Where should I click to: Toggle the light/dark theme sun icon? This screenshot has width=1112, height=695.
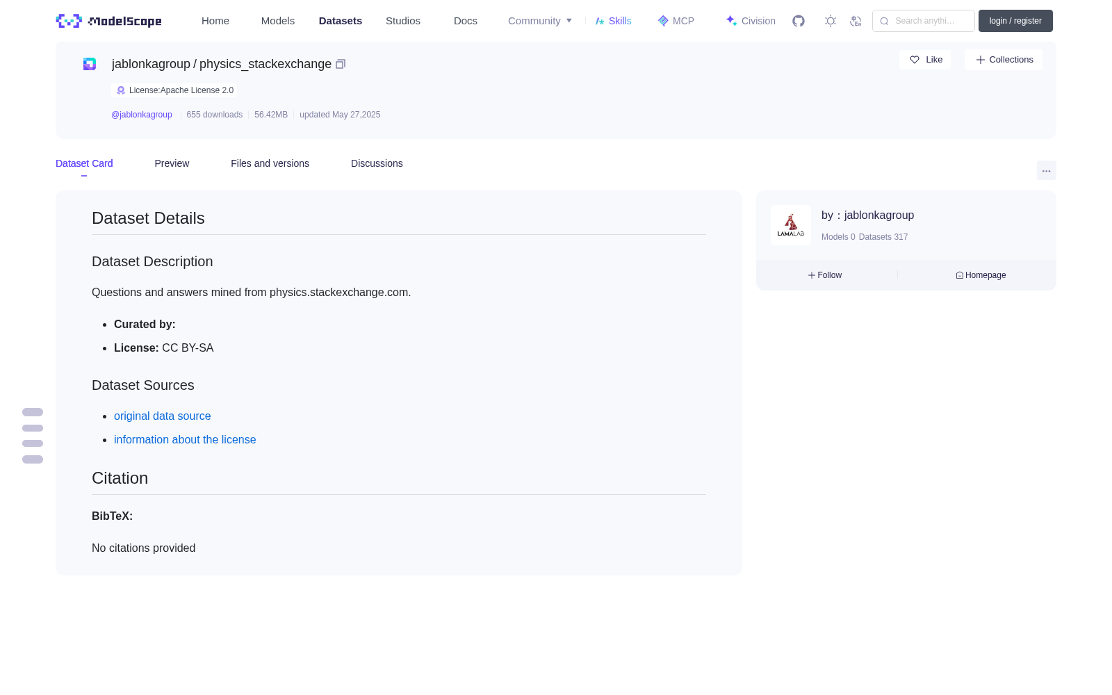pos(830,21)
